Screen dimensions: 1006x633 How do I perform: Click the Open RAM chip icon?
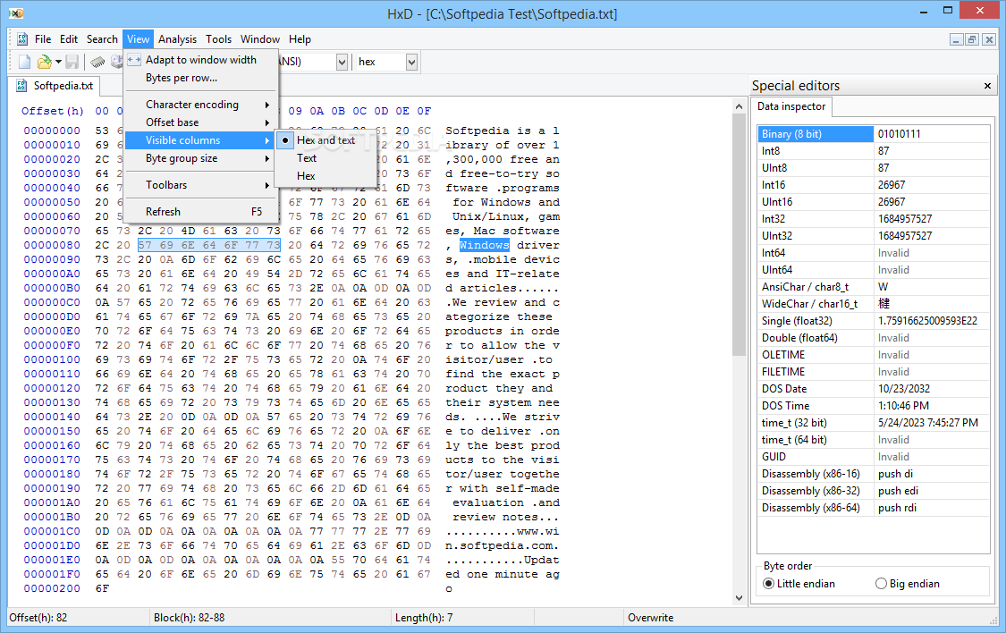[x=97, y=62]
